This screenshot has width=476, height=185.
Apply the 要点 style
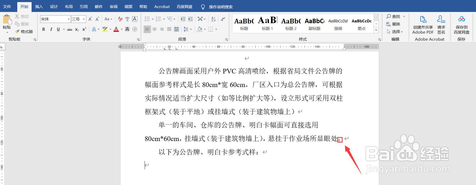pyautogui.click(x=361, y=23)
